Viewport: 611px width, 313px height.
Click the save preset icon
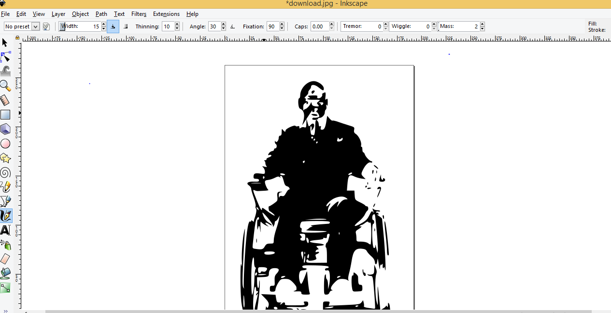(x=46, y=26)
